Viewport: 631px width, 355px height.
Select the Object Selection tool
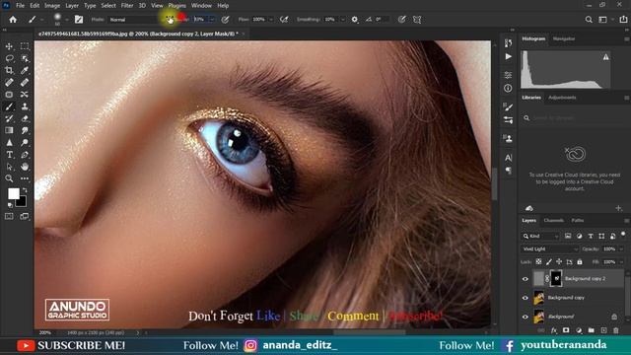pos(25,59)
